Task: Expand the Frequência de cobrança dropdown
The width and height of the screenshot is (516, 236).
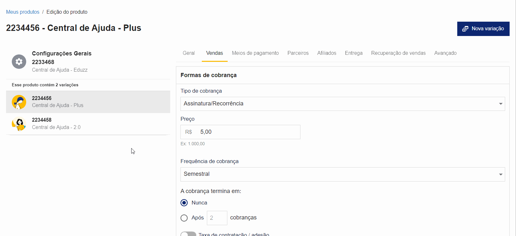Action: pyautogui.click(x=342, y=174)
